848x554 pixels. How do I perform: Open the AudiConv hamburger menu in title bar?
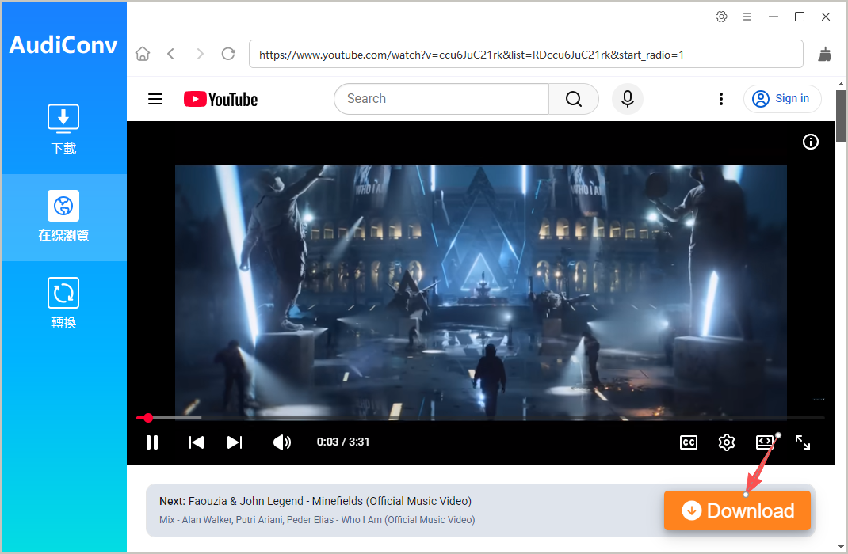[747, 17]
